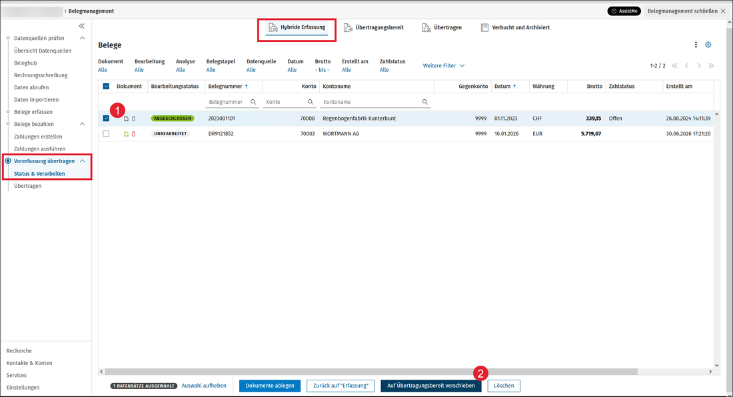
Task: Open the Bearbeitung filter set to Alle
Action: click(x=139, y=70)
